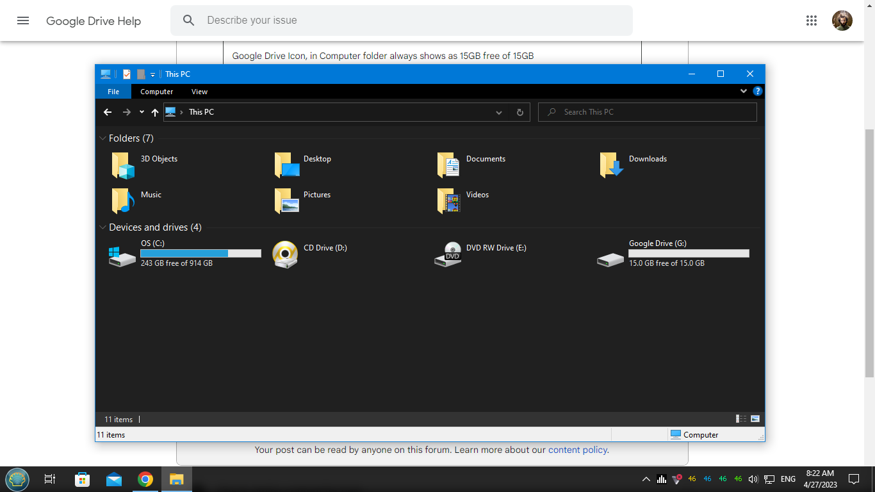The image size is (875, 492).
Task: Click the ENG language indicator
Action: click(789, 479)
